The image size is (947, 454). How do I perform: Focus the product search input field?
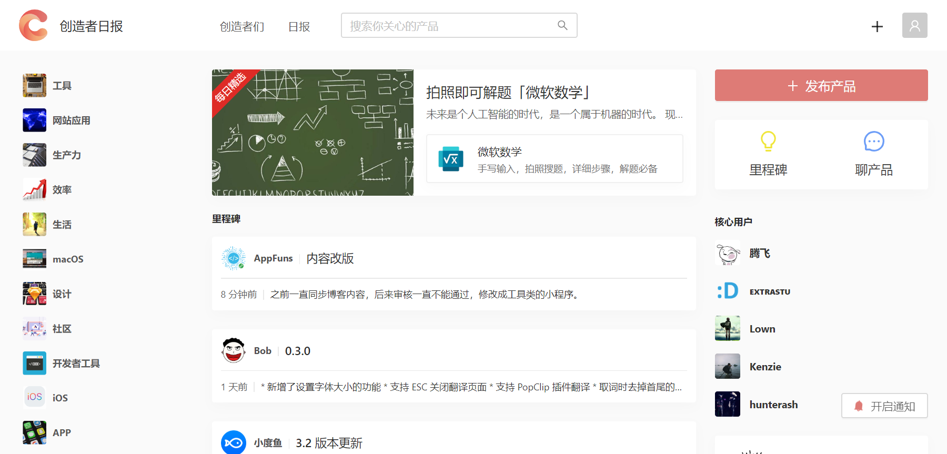tap(447, 26)
